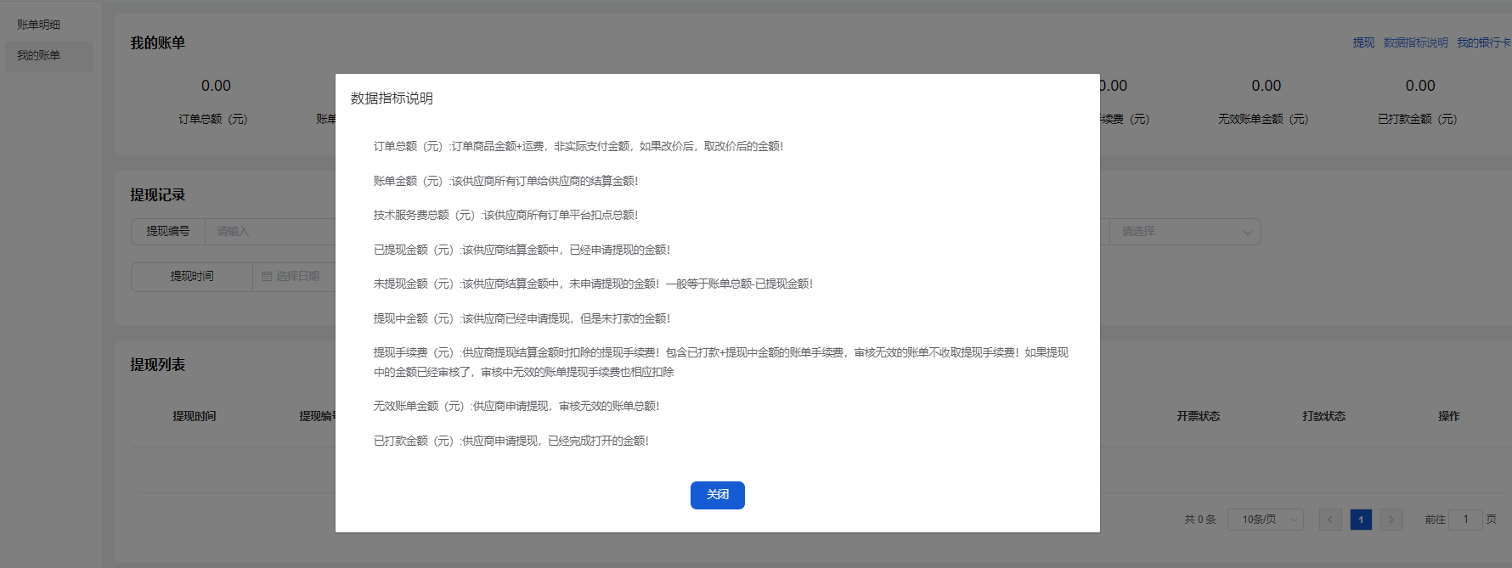
Task: Go to next page with right arrow
Action: click(1391, 520)
